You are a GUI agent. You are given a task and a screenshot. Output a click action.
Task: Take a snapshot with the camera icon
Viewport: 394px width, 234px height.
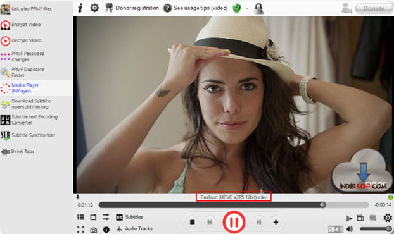tap(94, 230)
